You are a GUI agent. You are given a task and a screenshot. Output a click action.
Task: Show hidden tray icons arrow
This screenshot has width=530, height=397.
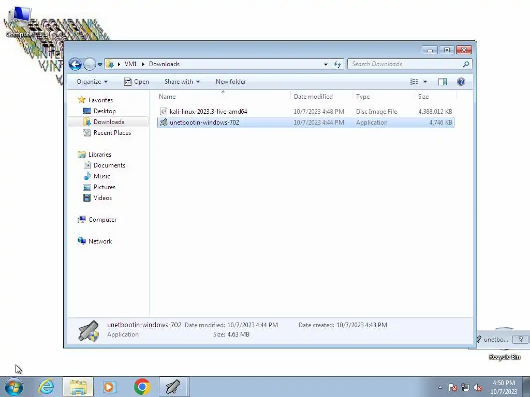440,387
